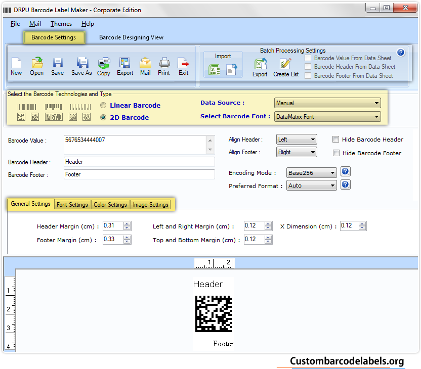Click the Create List icon

(x=285, y=64)
